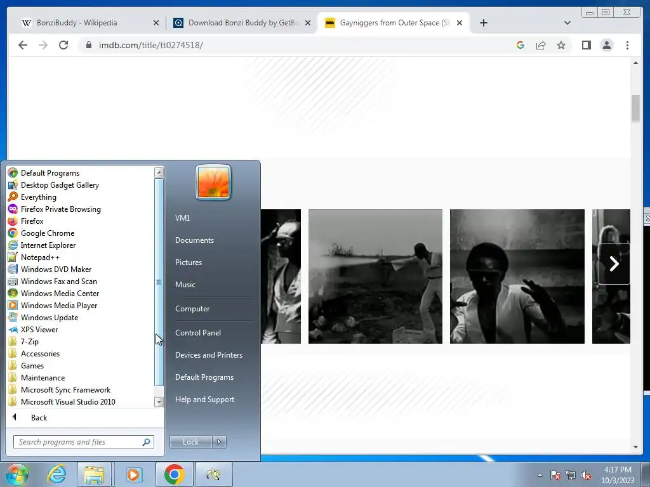Click the Start menu scrollbar up arrow
Viewport: 650px width, 487px height.
coord(159,172)
